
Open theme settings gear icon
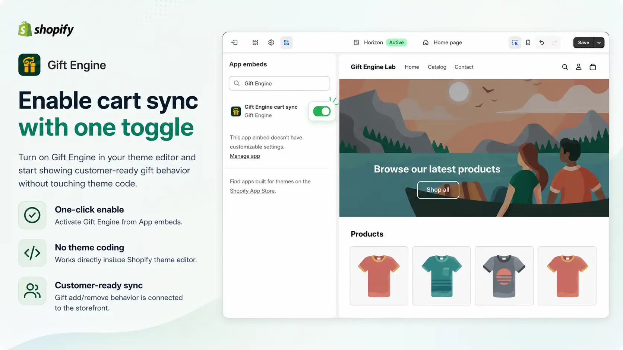271,42
